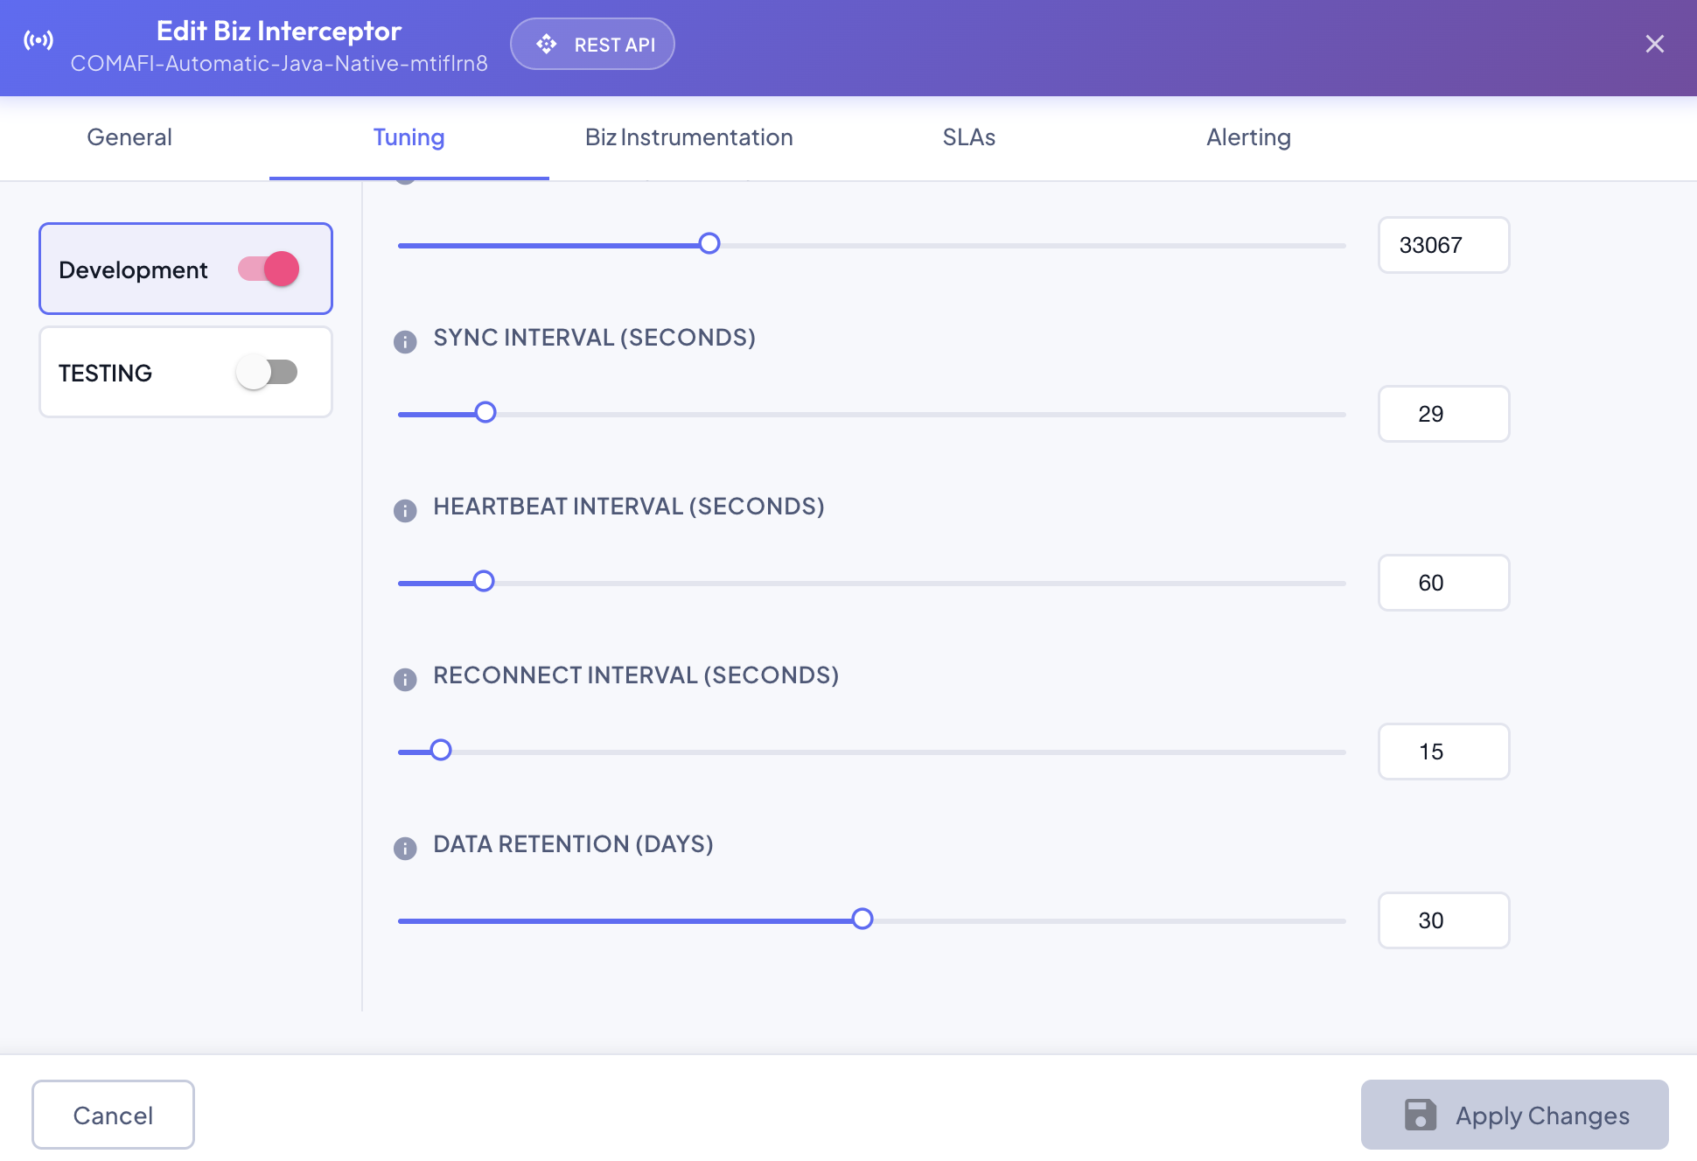1697x1161 pixels.
Task: Toggle off the Development environment switch
Action: click(x=269, y=269)
